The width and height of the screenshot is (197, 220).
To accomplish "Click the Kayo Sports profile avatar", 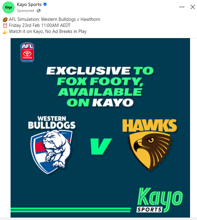I will click(8, 8).
